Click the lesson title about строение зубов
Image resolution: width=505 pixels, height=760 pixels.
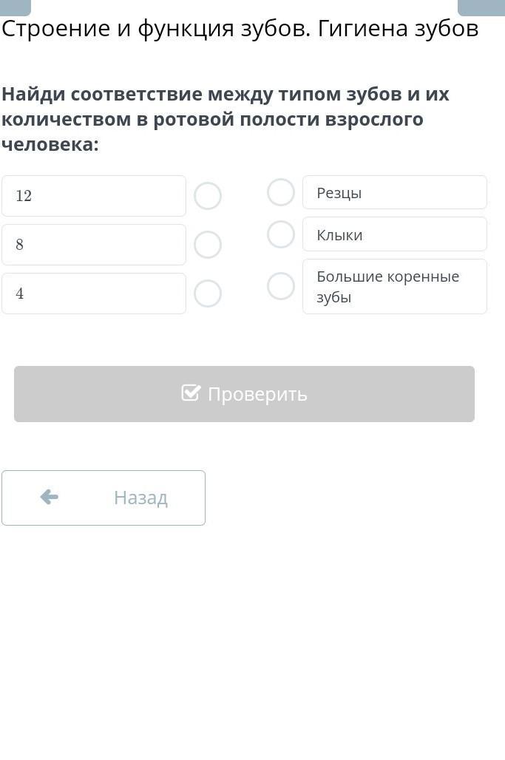[x=240, y=30]
